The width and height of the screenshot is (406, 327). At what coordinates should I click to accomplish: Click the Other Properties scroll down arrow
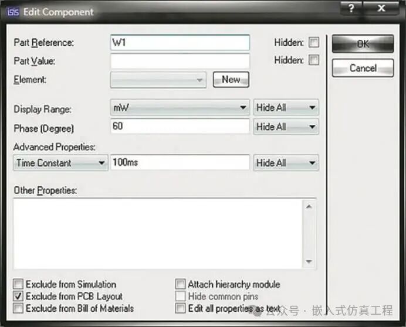coord(309,261)
